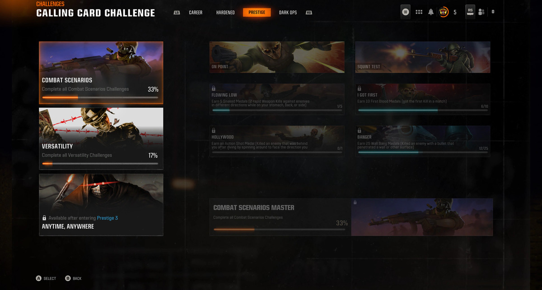
Task: Select the locked Anytime, Anywhere category
Action: point(101,205)
